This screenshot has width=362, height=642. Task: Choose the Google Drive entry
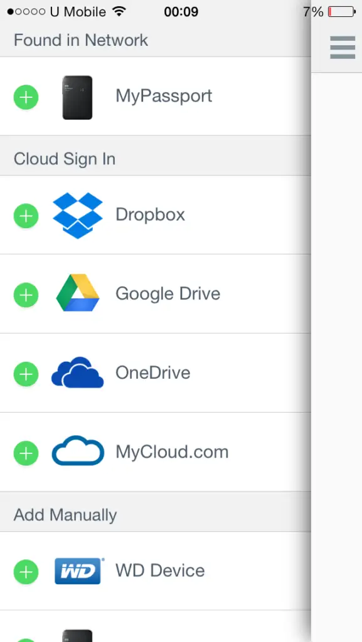pyautogui.click(x=156, y=293)
